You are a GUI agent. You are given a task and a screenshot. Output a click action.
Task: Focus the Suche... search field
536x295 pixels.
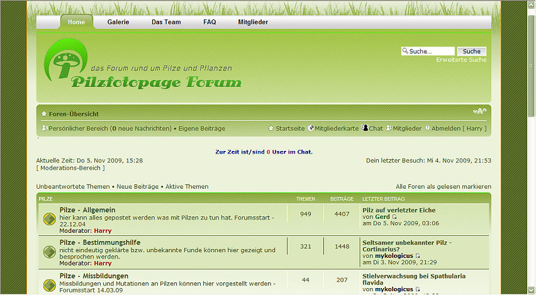pyautogui.click(x=428, y=52)
